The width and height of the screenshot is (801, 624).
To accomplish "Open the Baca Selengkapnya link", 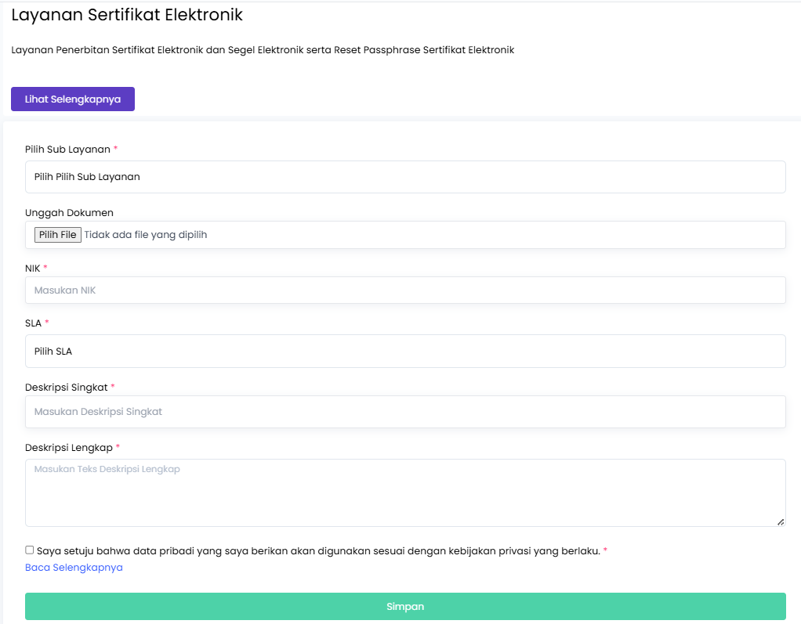I will pos(74,568).
